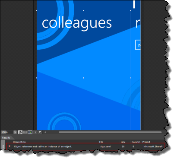Show the artboard grid

coord(25,132)
